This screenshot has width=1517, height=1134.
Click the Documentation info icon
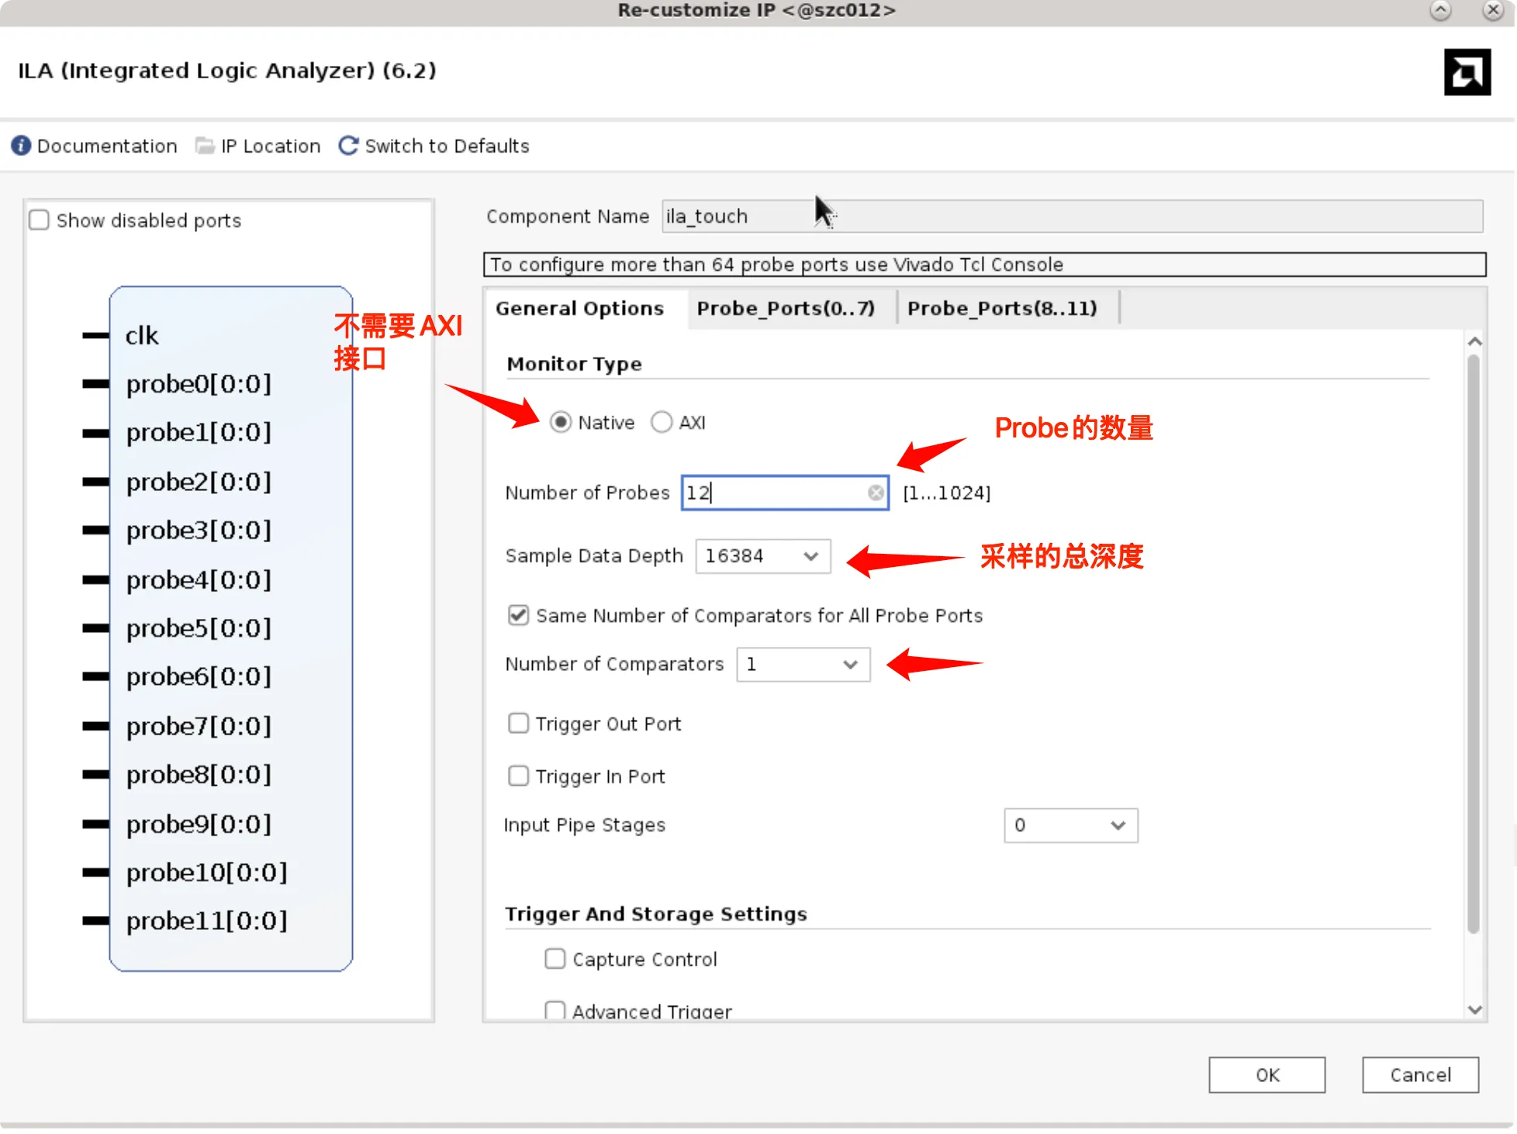coord(20,146)
